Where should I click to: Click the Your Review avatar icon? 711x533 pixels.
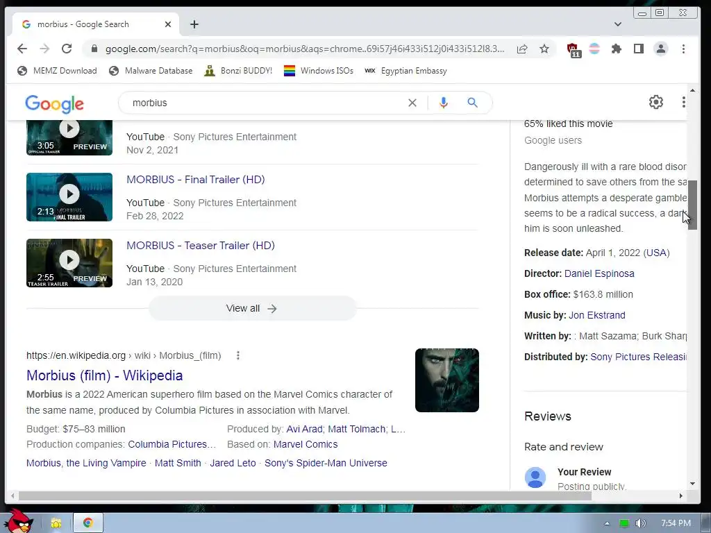click(535, 477)
